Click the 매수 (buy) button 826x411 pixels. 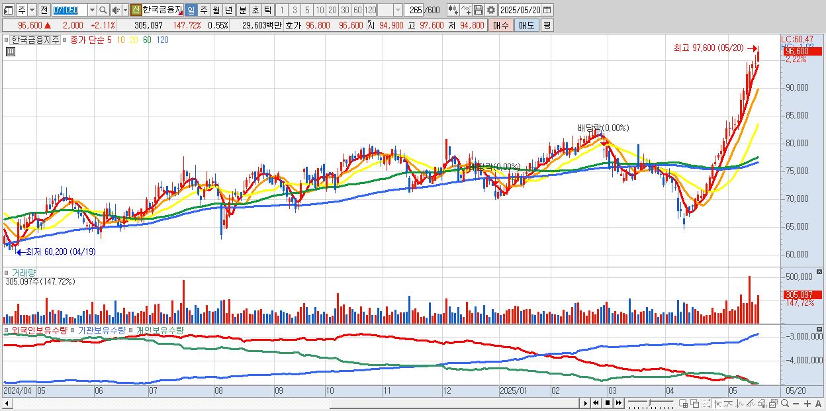(x=500, y=25)
